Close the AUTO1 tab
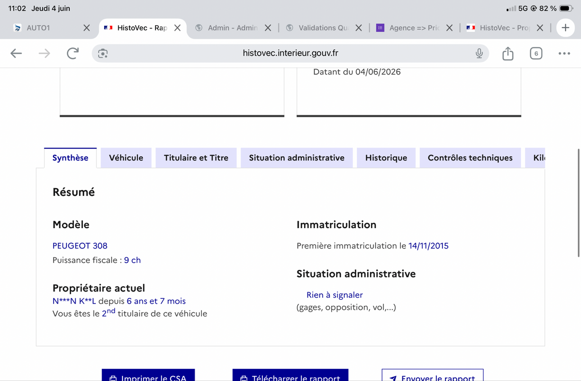Image resolution: width=581 pixels, height=381 pixels. click(x=87, y=28)
